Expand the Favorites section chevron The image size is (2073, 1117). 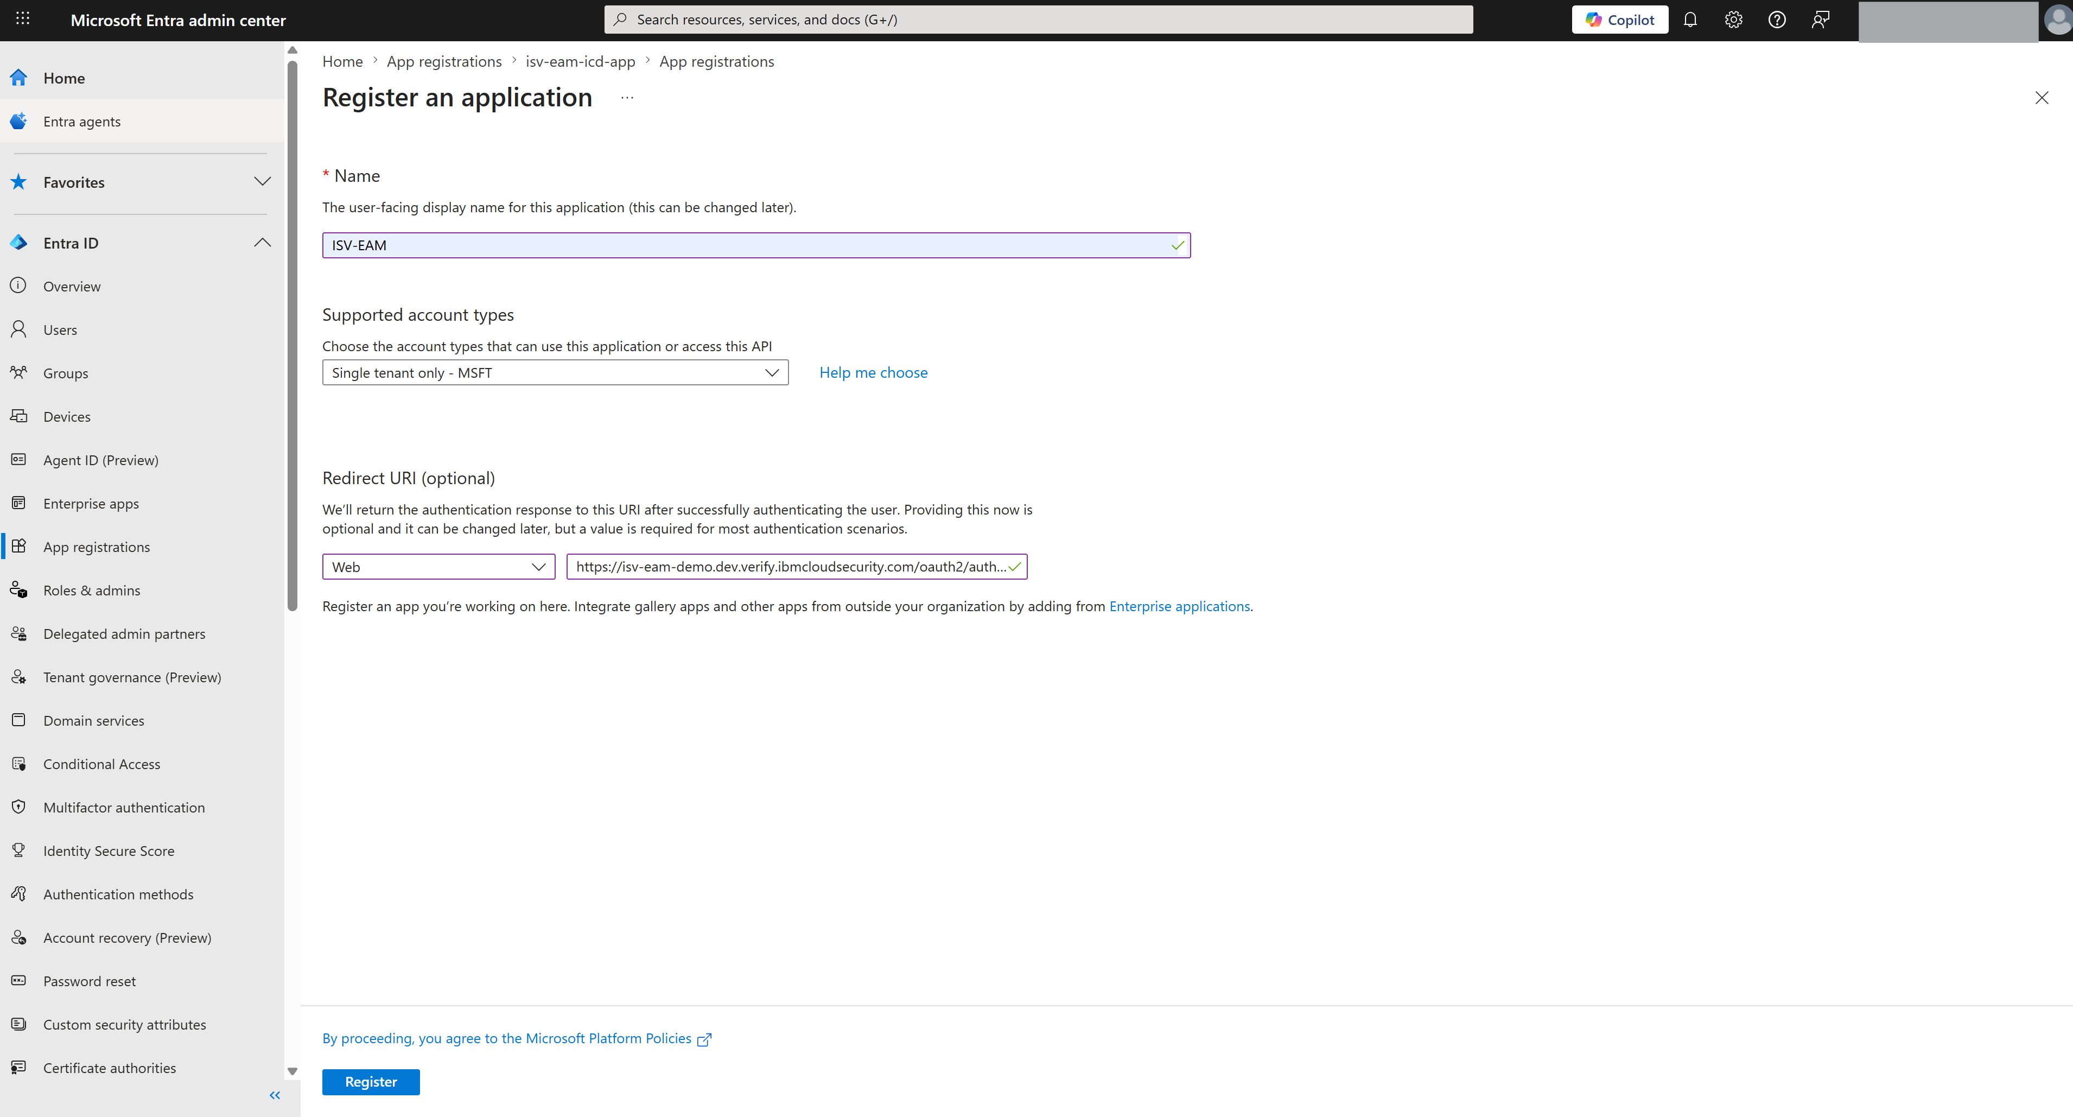point(262,181)
